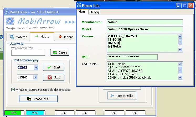The image size is (196, 117).
Task: Click 'CGMM -> Nokia 5530 XpressMusic' line
Action: pos(130,78)
